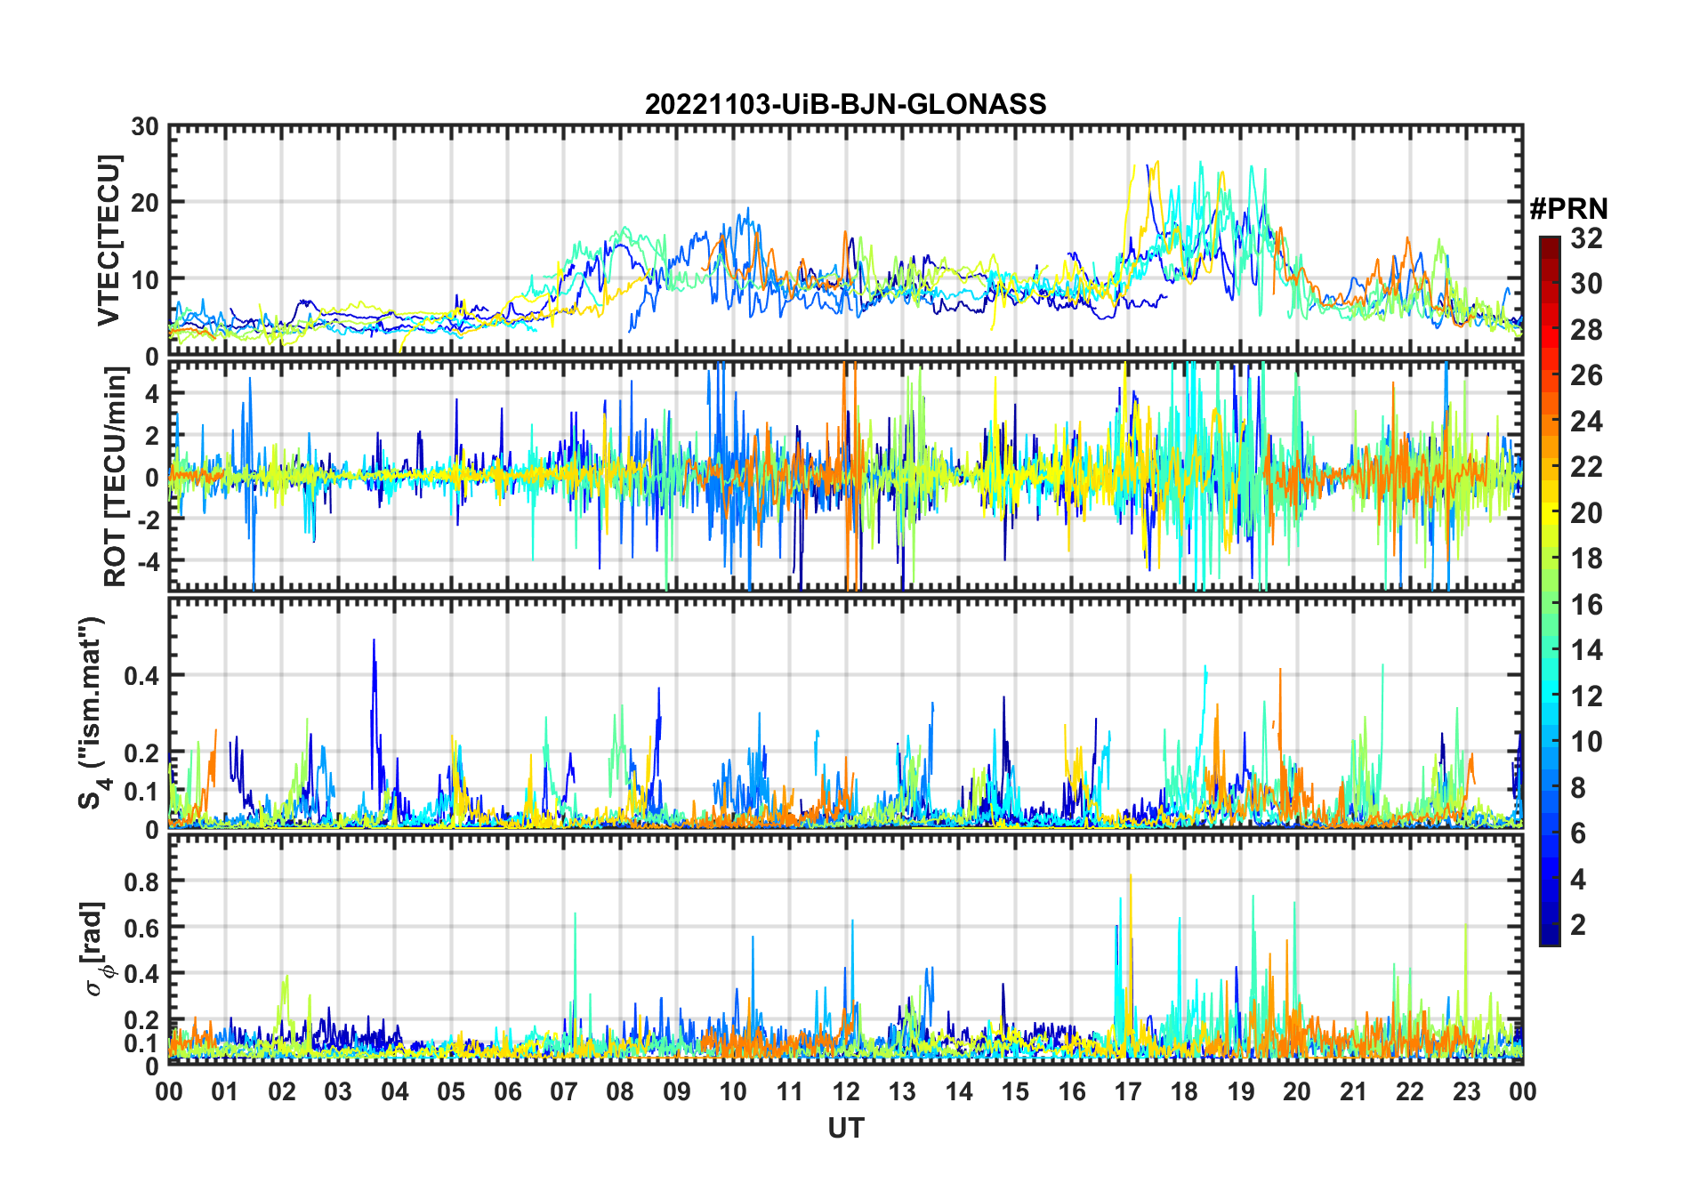This screenshot has height=1183, width=1692.
Task: Select colorbar tick label 14
Action: (1586, 650)
